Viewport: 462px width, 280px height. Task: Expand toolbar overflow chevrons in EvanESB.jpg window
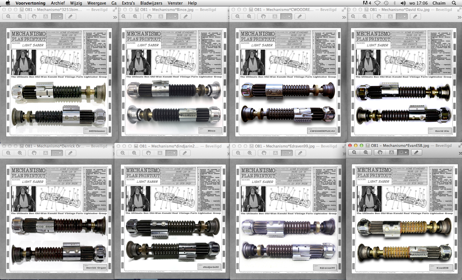coord(460,153)
